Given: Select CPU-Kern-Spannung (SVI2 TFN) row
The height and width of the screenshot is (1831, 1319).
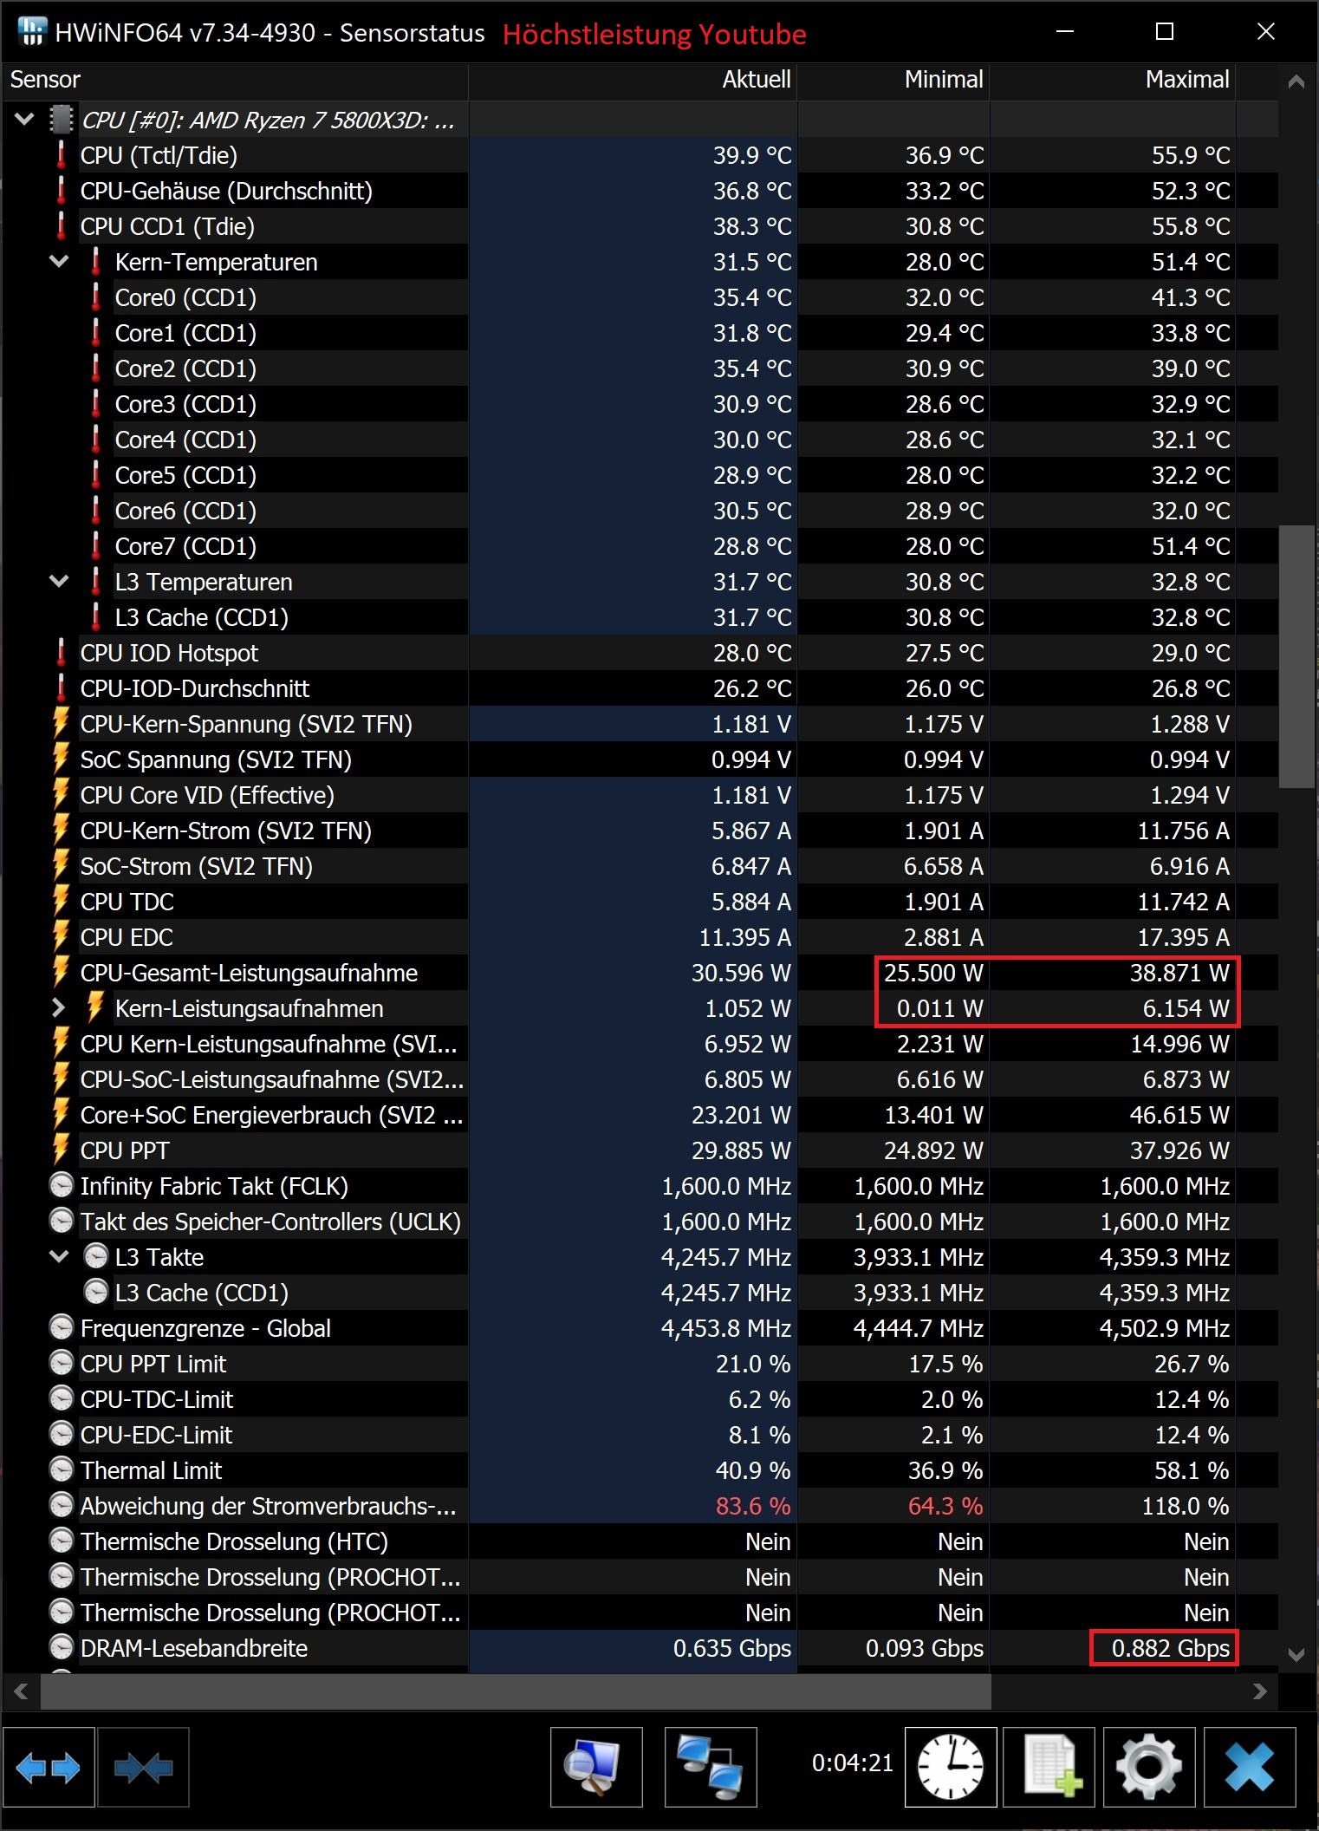Looking at the screenshot, I should click(x=640, y=724).
